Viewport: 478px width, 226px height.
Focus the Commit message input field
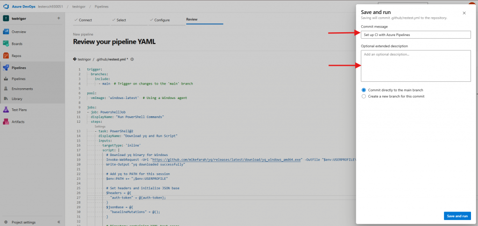(x=416, y=35)
